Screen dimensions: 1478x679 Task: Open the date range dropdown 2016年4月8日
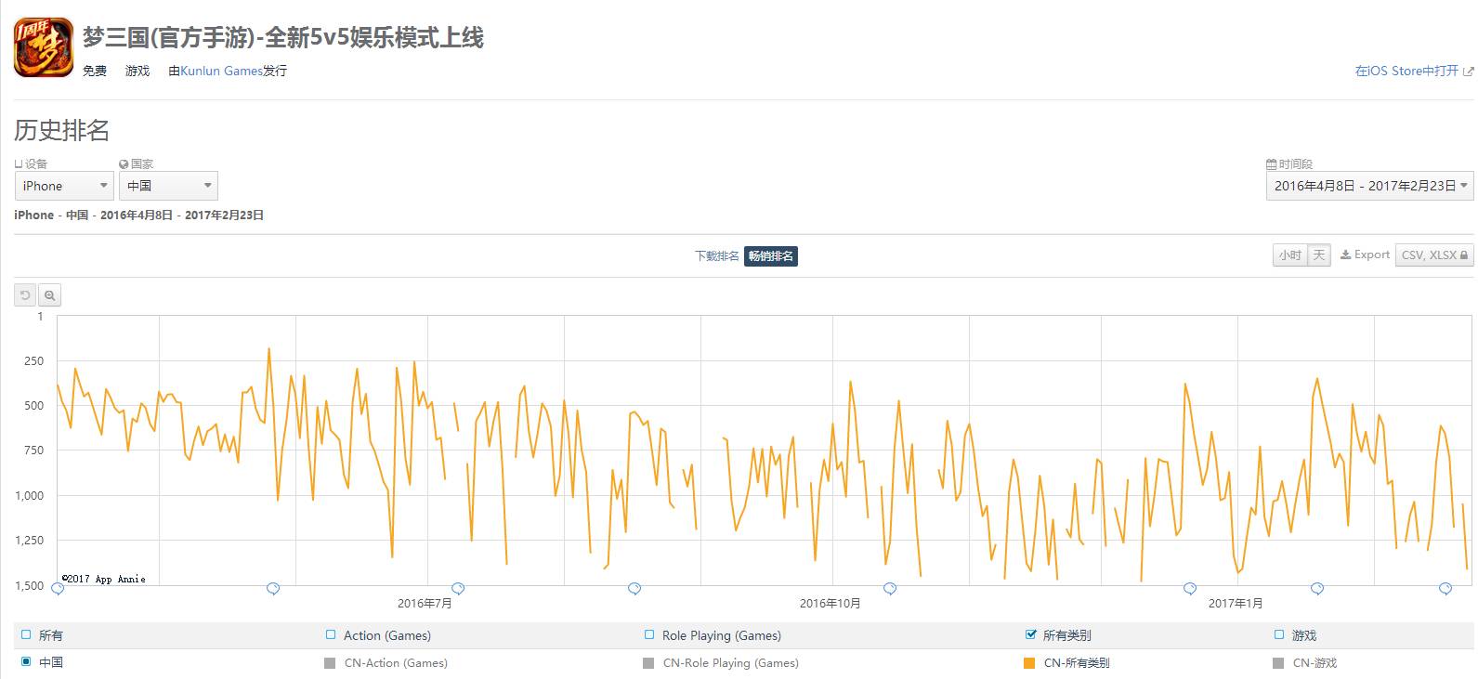coord(1369,186)
